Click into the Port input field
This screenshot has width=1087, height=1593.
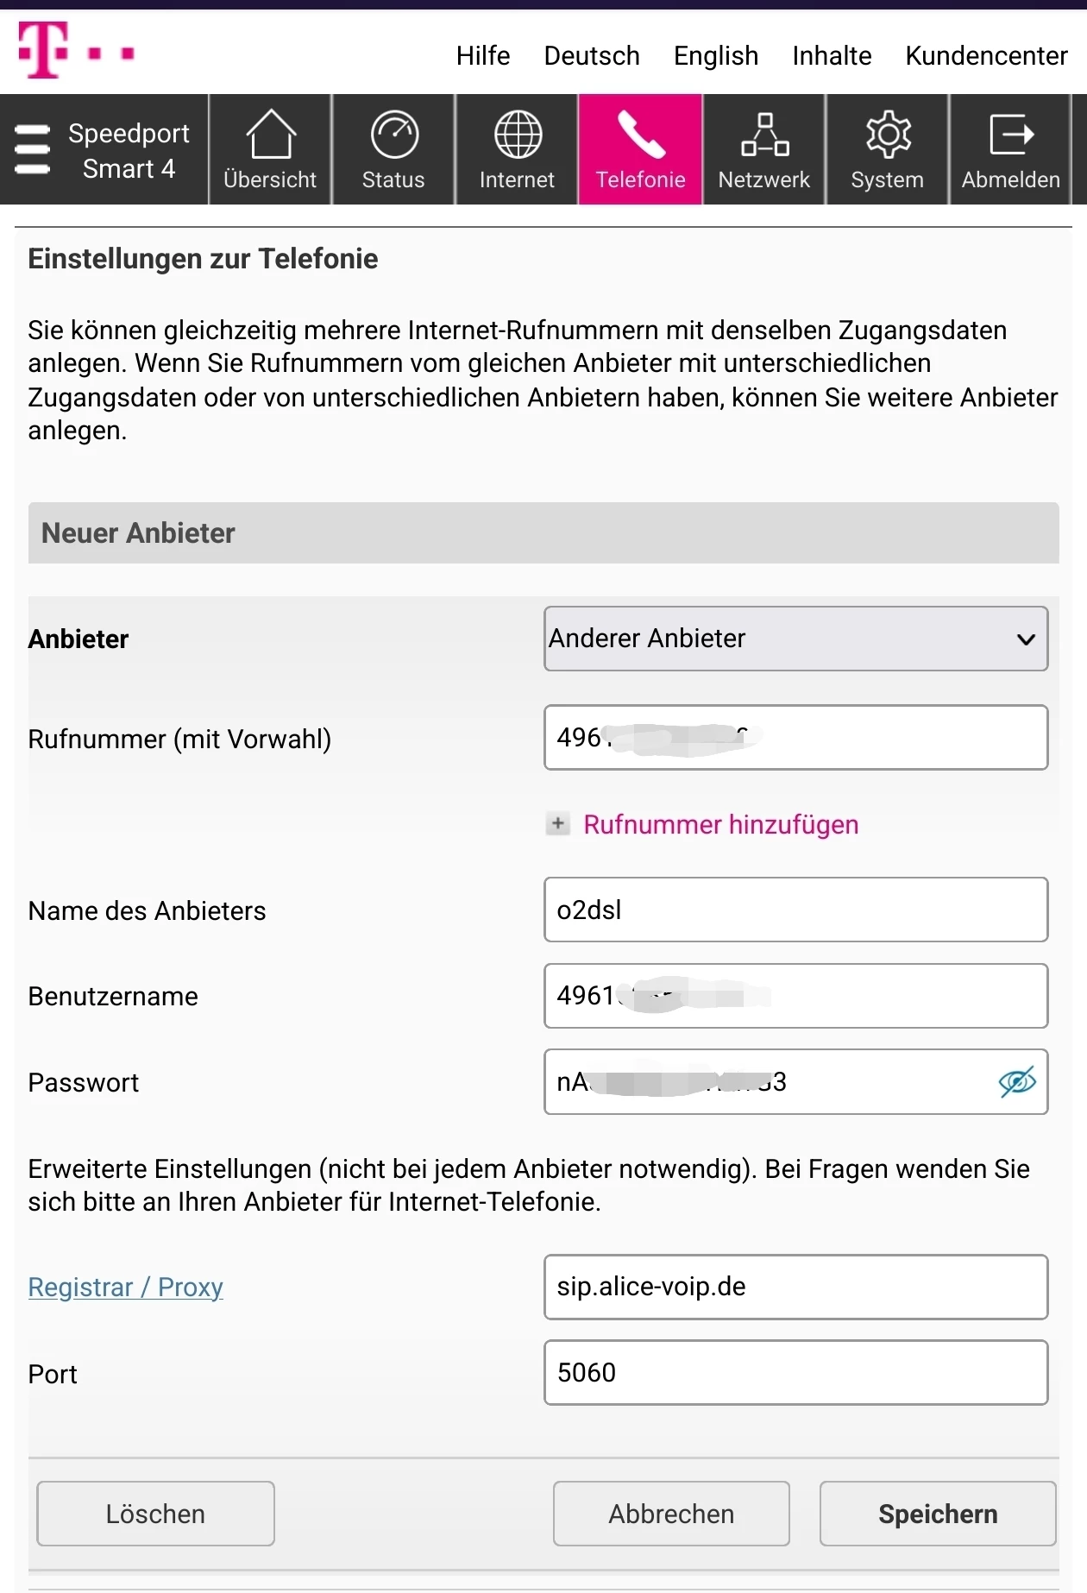click(795, 1372)
